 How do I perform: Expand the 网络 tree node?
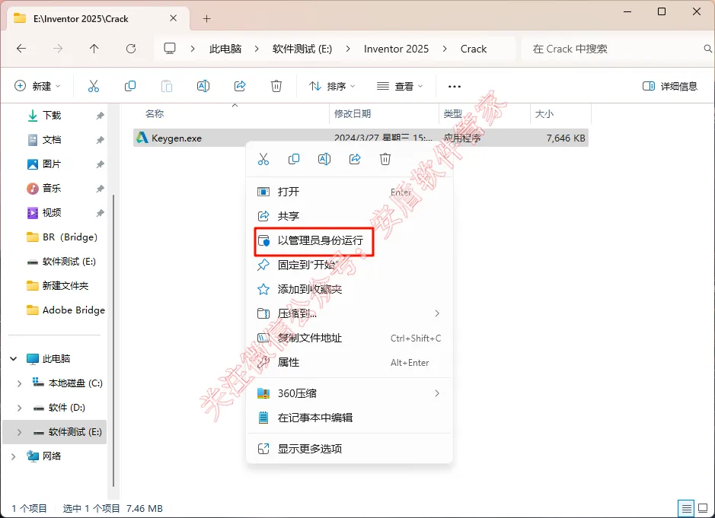tap(14, 456)
